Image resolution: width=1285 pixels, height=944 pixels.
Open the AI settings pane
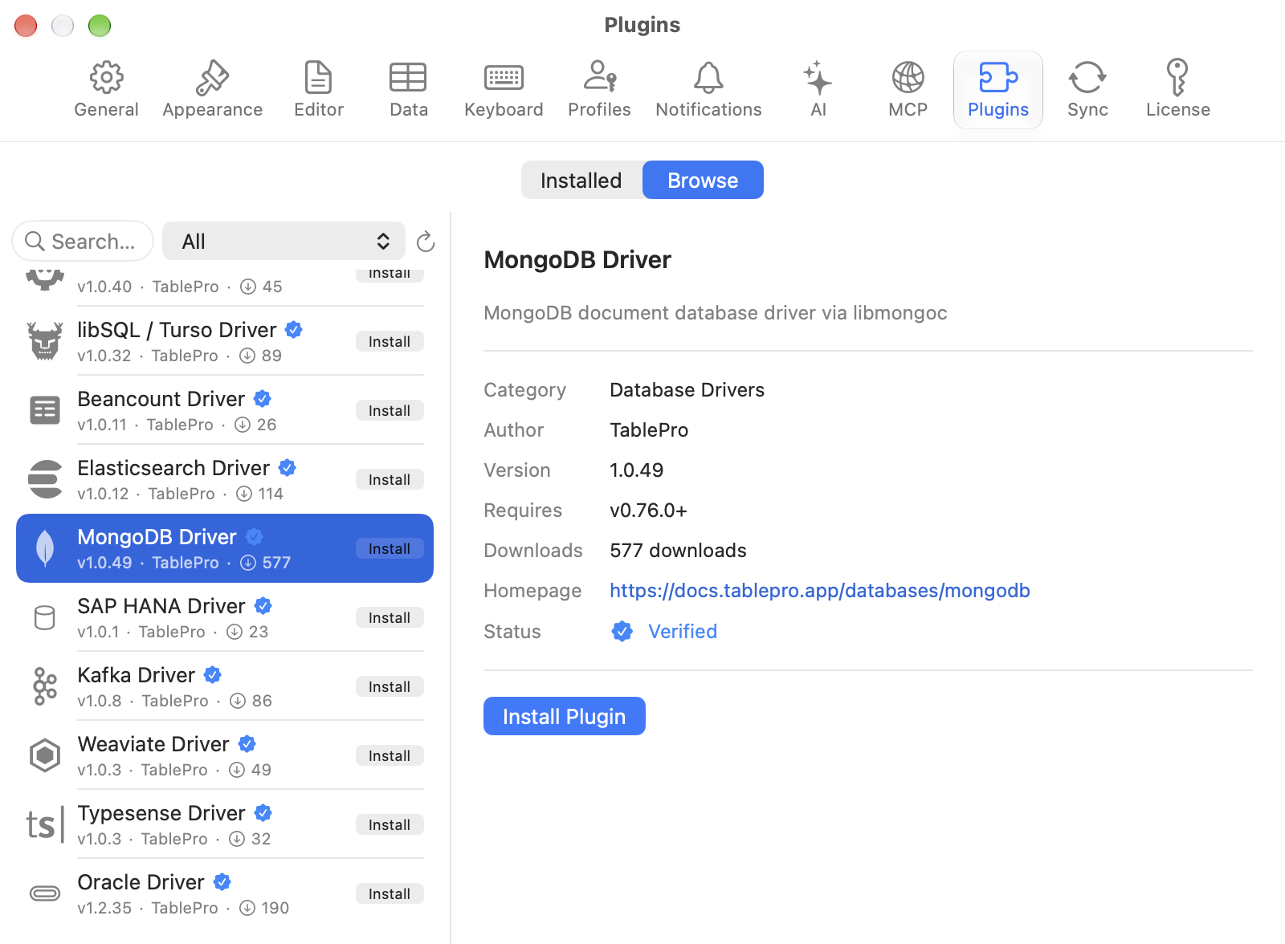818,90
